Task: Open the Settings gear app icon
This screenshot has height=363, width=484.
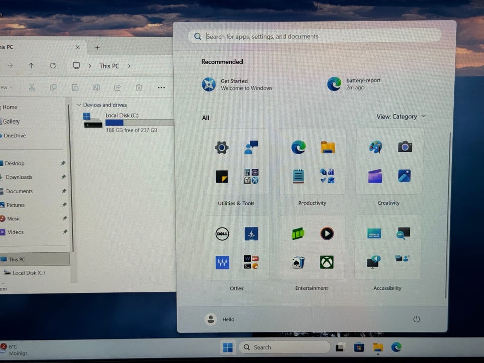Action: tap(222, 147)
